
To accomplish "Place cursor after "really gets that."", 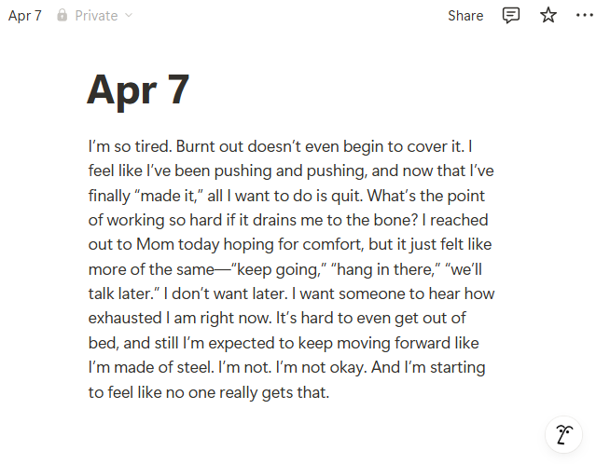I will (329, 392).
